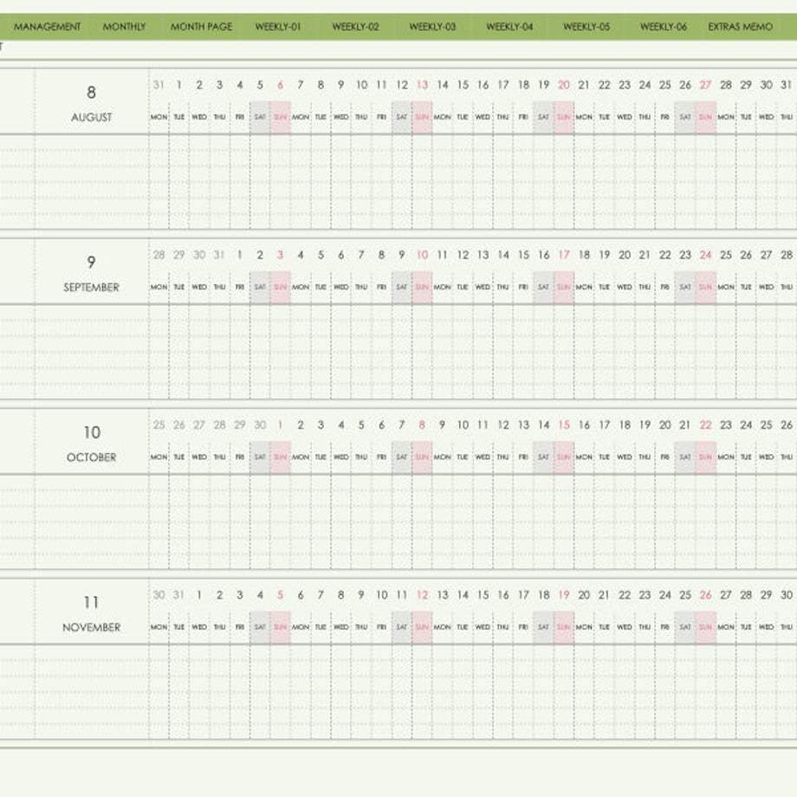Open the EXTRAS MEMO tab
Image resolution: width=797 pixels, height=797 pixels.
tap(740, 27)
